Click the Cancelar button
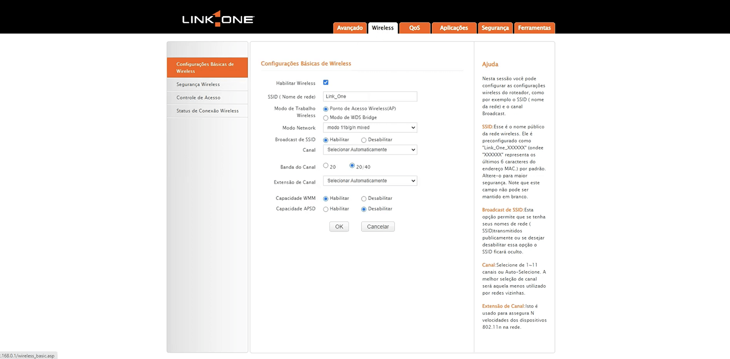Image resolution: width=730 pixels, height=359 pixels. tap(378, 227)
